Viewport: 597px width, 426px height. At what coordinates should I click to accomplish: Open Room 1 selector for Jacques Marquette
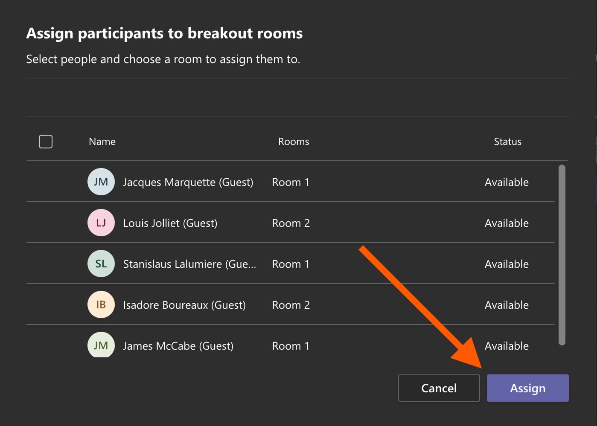coord(291,182)
